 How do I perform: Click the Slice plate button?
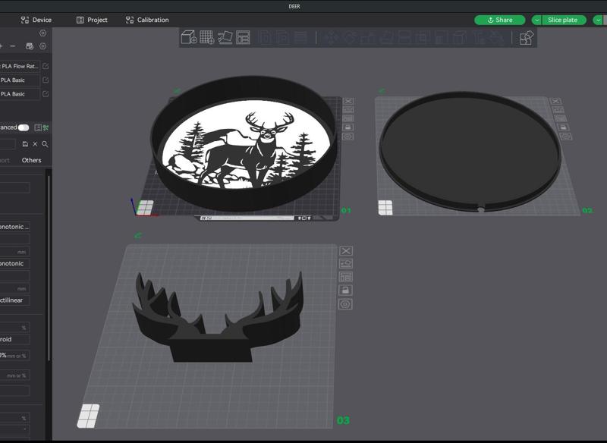[x=562, y=20]
